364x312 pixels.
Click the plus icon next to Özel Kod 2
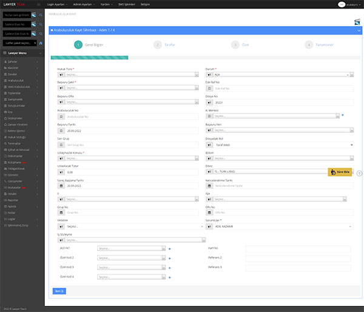tap(169, 259)
